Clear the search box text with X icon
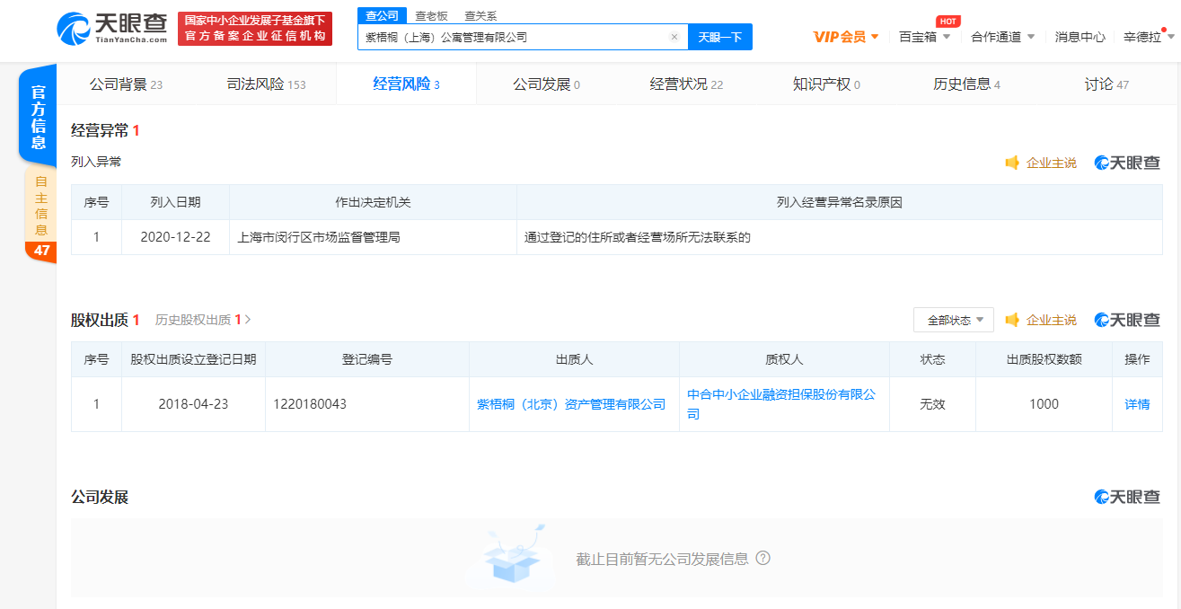The width and height of the screenshot is (1181, 609). [674, 37]
